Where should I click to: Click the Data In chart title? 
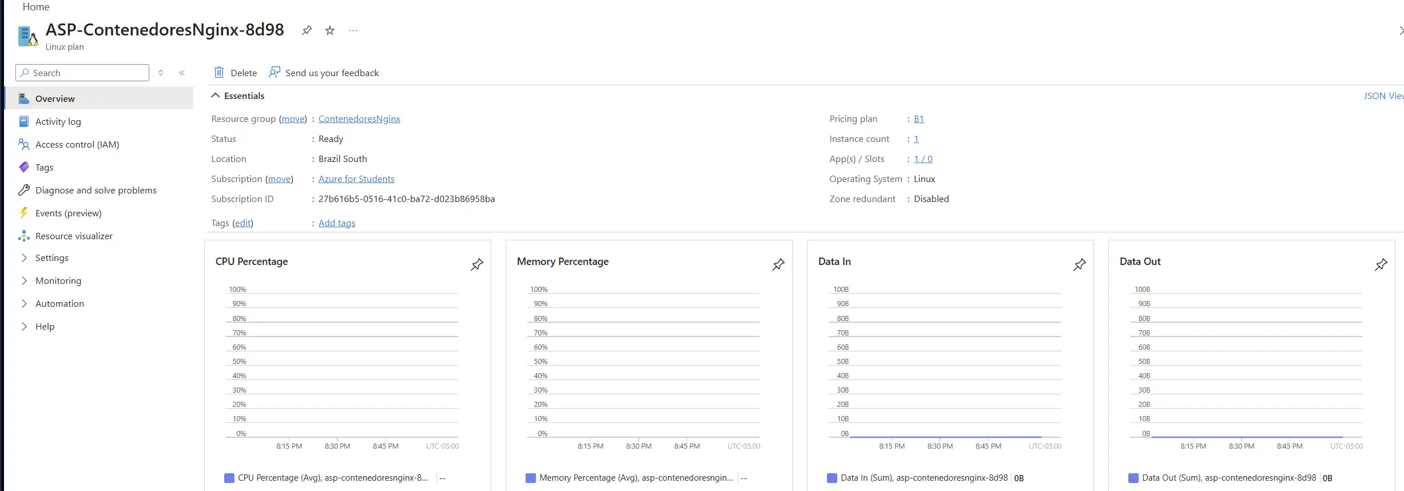[x=834, y=262]
